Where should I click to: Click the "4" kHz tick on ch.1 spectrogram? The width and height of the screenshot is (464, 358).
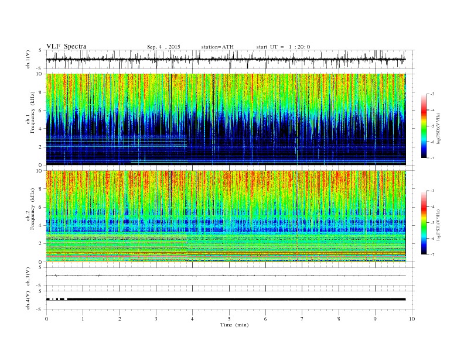(x=41, y=129)
